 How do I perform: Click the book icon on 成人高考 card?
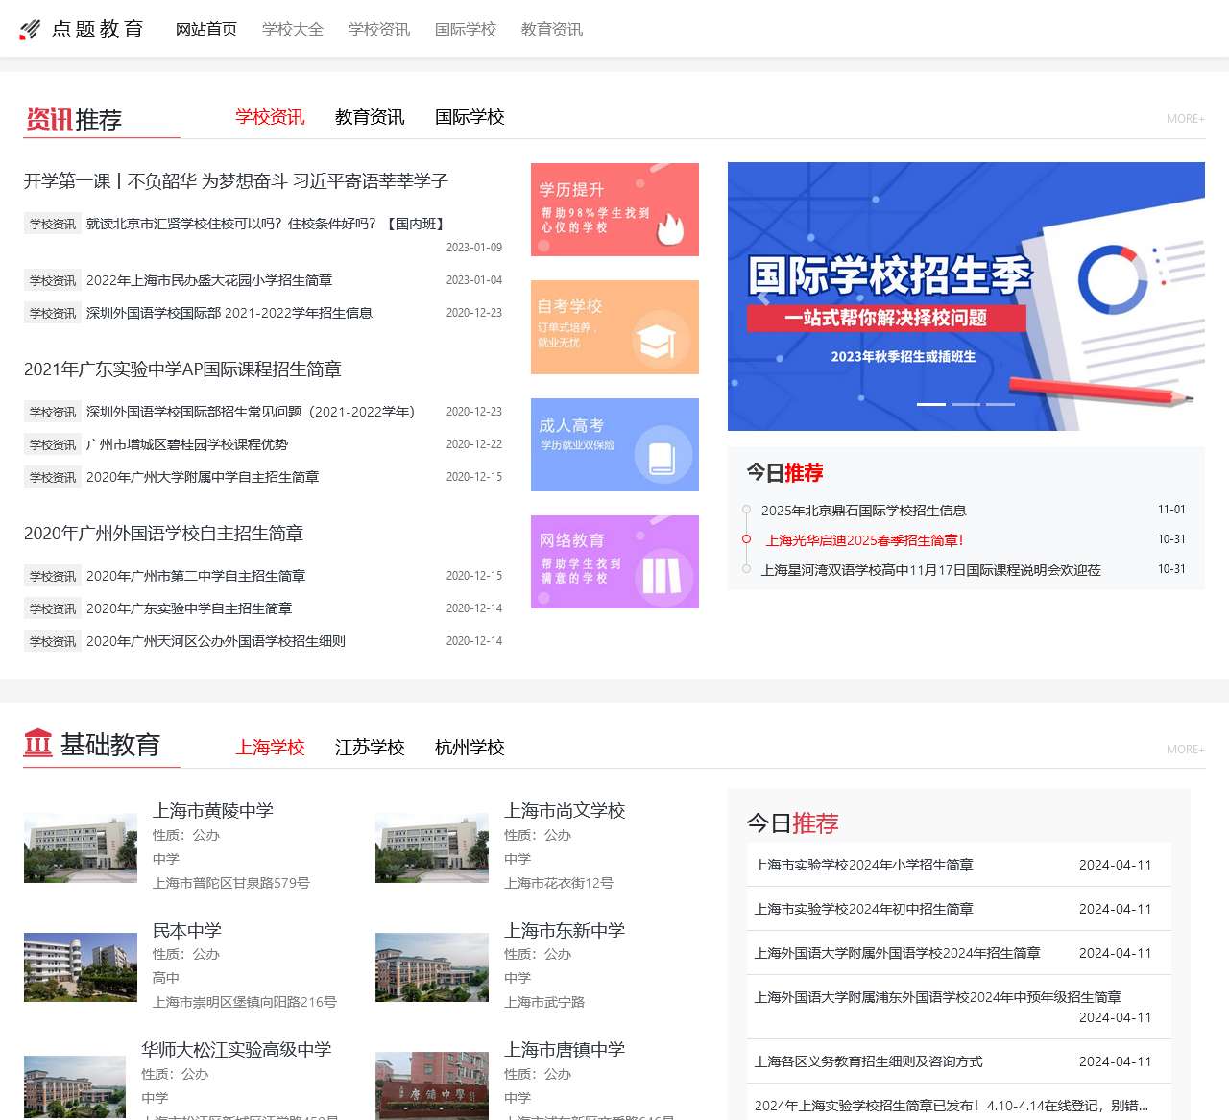[663, 456]
